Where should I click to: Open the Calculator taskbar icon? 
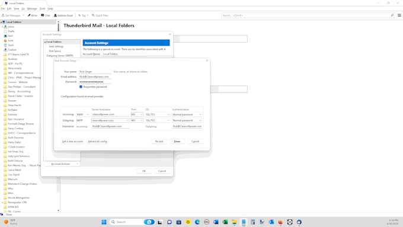[x=252, y=222]
